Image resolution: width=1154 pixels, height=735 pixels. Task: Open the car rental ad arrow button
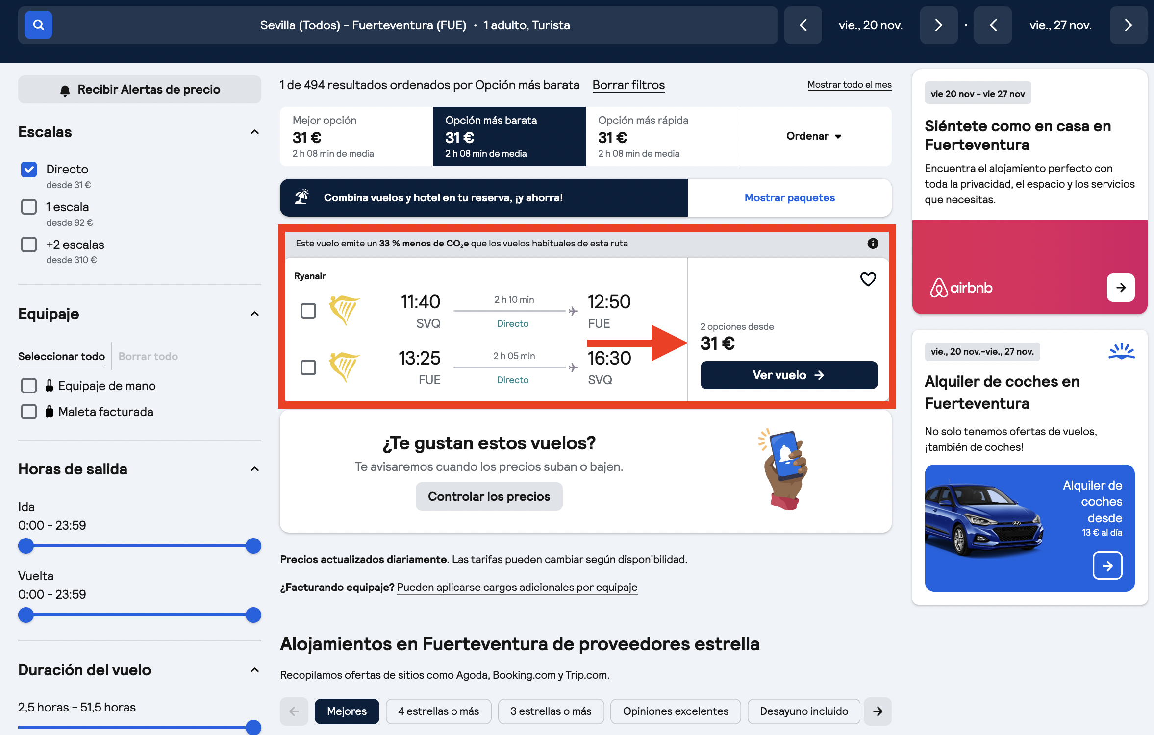[x=1107, y=566]
